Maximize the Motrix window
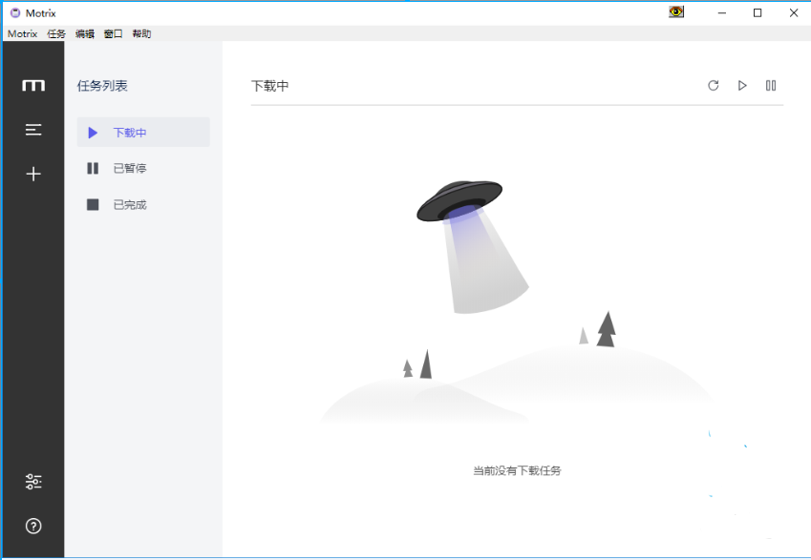This screenshot has height=560, width=811. point(758,13)
